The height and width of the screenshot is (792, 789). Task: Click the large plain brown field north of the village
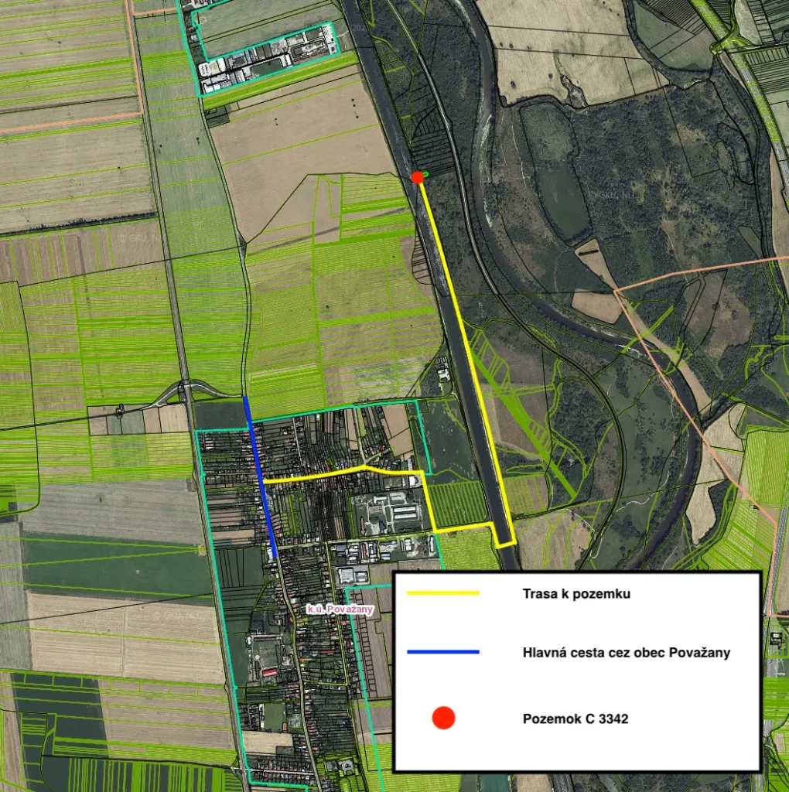302,139
